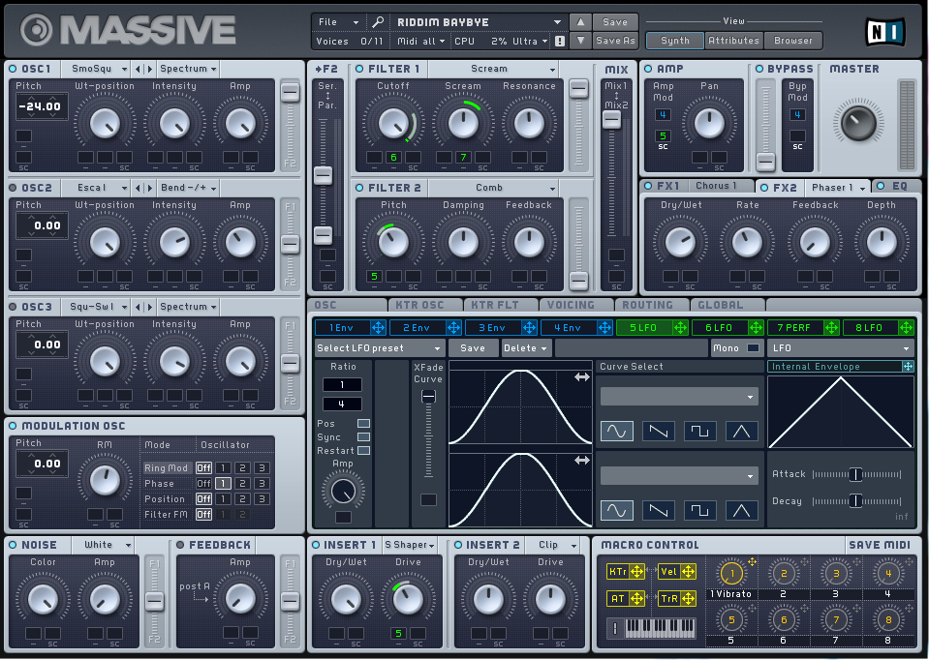Switch to VOICING tab
This screenshot has width=929, height=660.
571,306
